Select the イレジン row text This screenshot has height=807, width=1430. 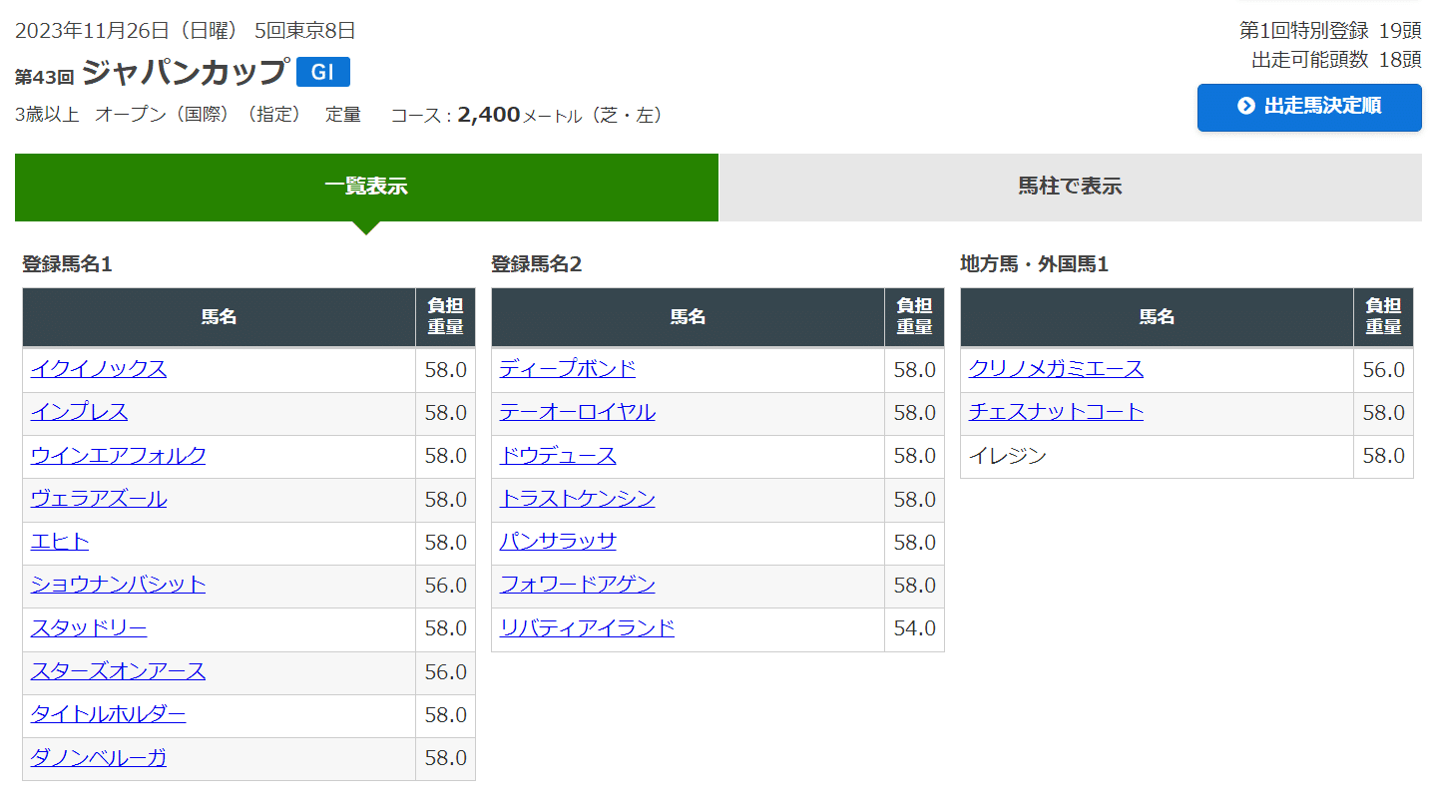click(1008, 456)
